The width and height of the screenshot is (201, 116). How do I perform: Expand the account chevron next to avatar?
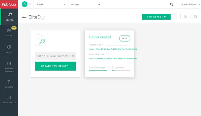(30, 4)
